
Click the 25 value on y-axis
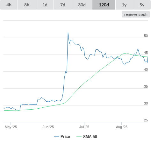[146, 120]
